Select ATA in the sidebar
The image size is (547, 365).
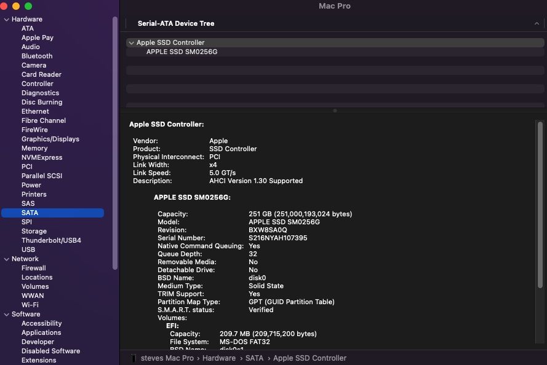28,28
